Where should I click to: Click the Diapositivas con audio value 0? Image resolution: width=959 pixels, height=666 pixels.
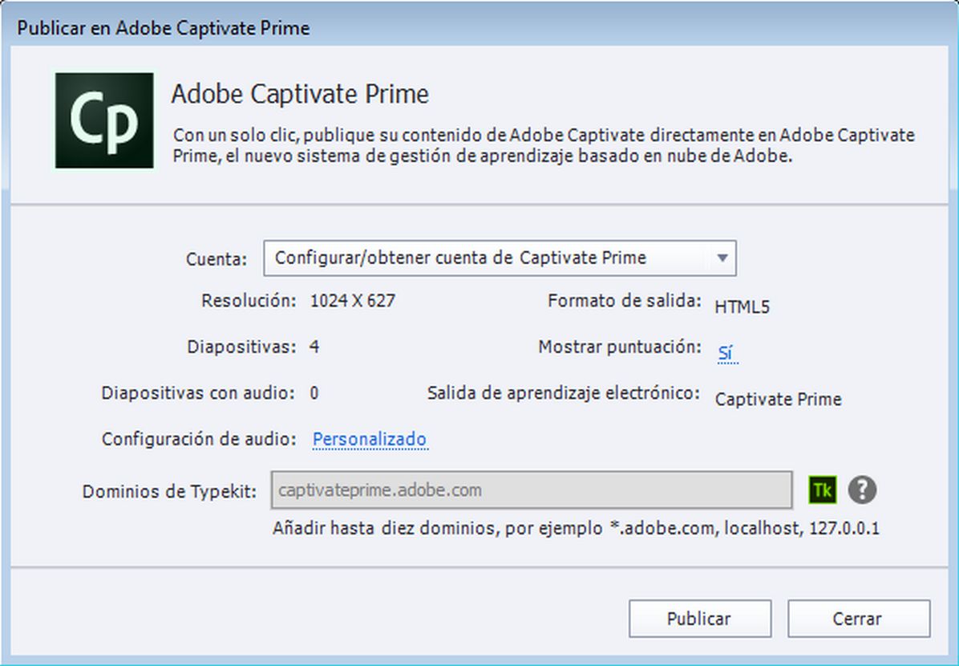[314, 393]
